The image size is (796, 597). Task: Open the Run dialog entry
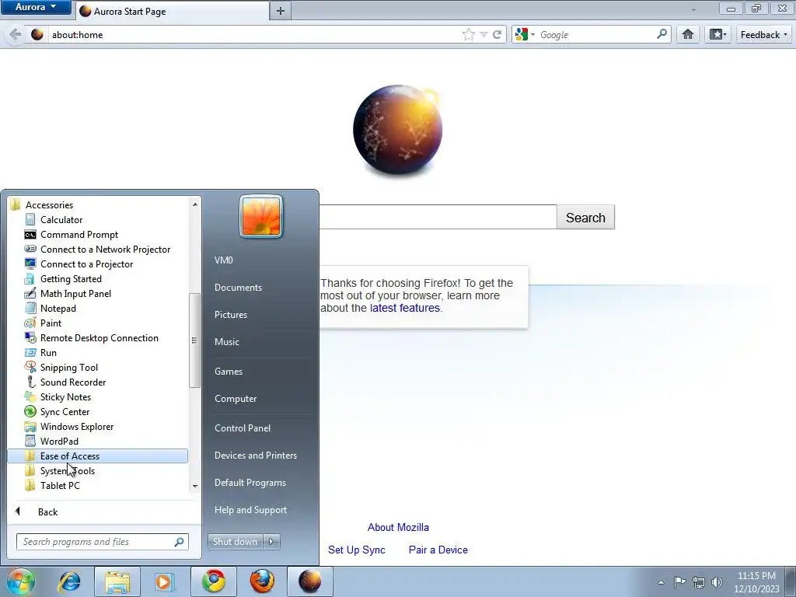48,352
